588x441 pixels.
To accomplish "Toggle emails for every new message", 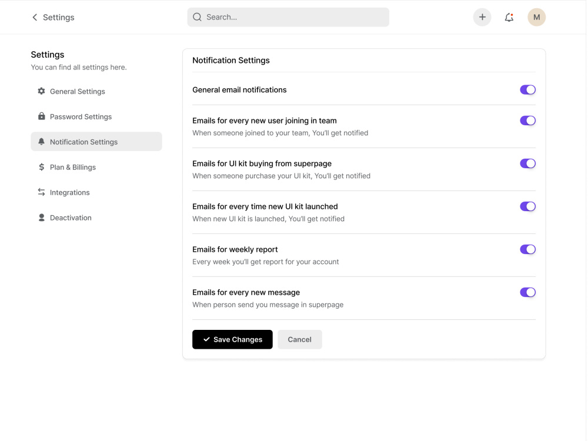I will 527,292.
